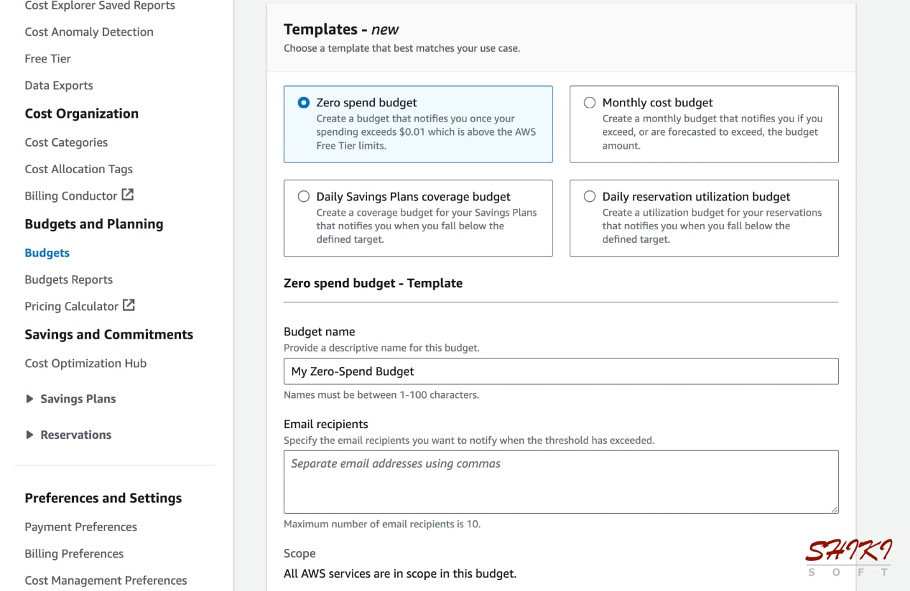The image size is (910, 591).
Task: Select the Monthly cost budget radio button
Action: point(590,103)
